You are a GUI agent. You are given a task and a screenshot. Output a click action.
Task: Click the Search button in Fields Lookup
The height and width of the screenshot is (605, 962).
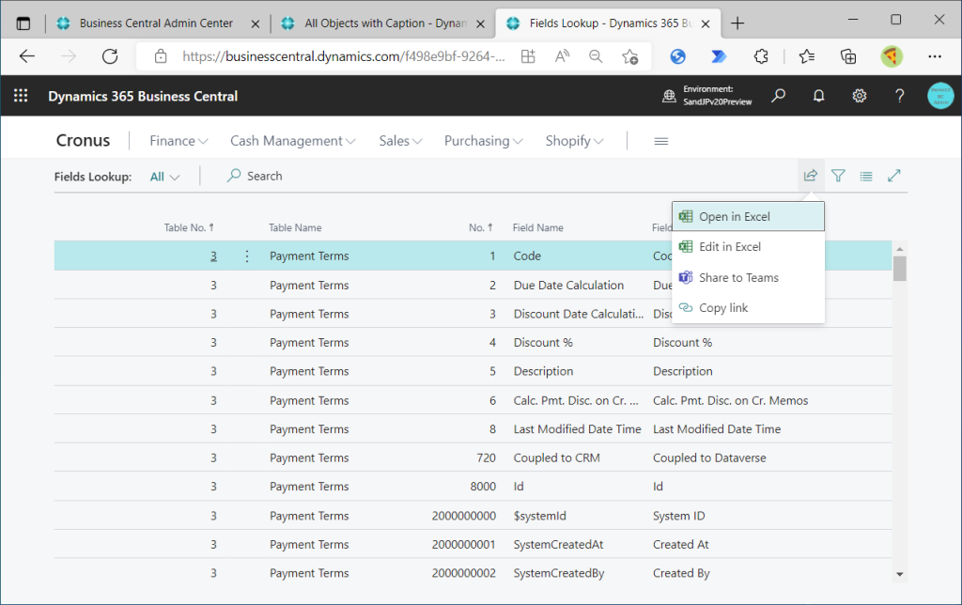point(255,176)
